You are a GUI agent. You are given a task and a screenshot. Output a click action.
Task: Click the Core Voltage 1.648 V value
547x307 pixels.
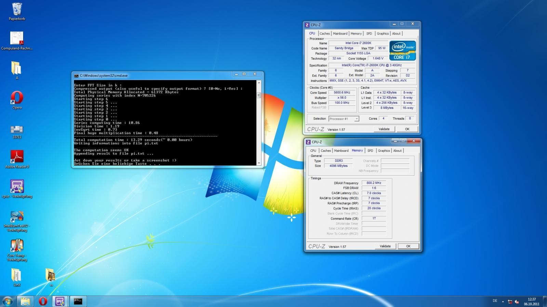[378, 58]
